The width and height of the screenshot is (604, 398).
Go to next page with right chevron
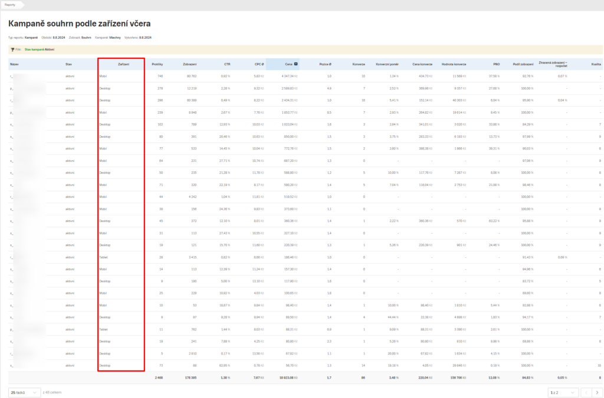point(597,392)
